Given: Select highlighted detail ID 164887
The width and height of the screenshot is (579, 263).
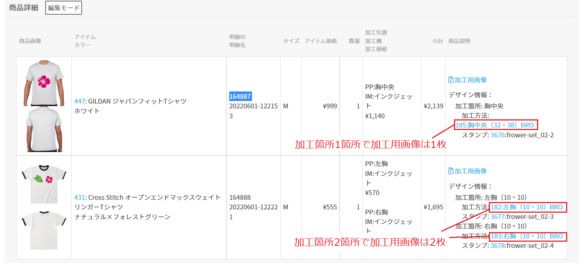Looking at the screenshot, I should (x=240, y=96).
